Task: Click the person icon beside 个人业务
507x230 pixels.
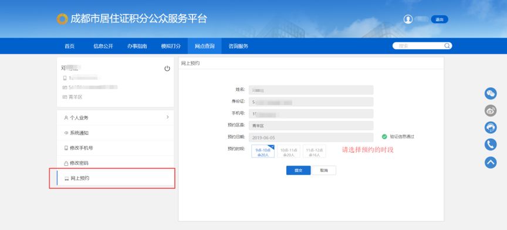Action: coord(66,118)
